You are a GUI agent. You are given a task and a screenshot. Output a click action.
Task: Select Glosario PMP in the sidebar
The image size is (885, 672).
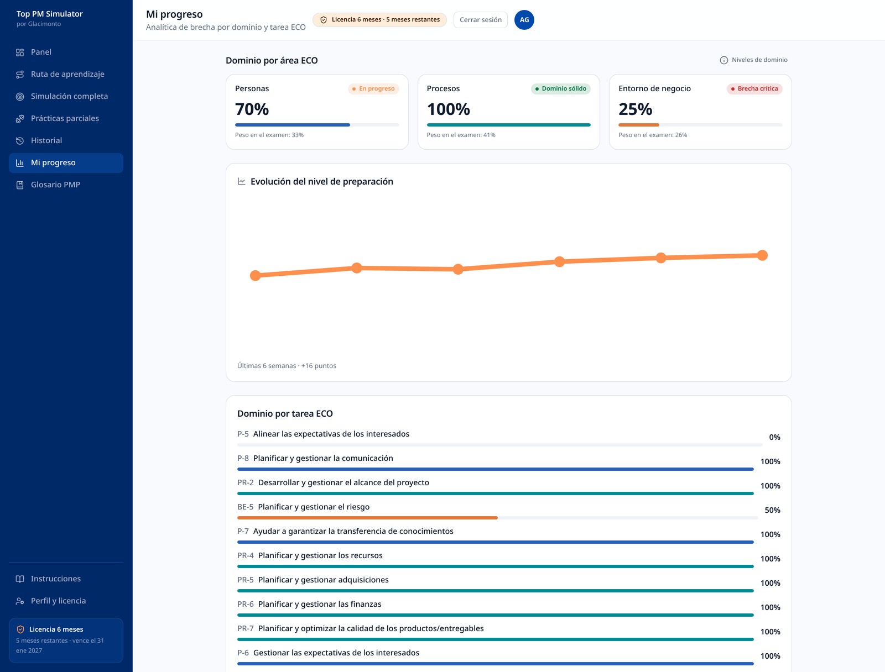66,185
